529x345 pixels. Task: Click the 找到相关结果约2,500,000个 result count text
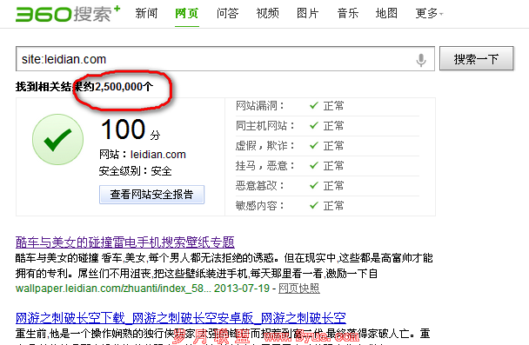click(x=84, y=87)
